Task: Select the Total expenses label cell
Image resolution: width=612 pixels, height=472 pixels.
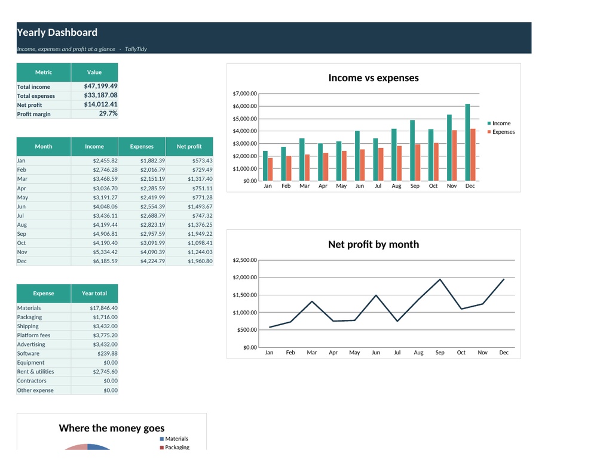Action: coord(44,95)
